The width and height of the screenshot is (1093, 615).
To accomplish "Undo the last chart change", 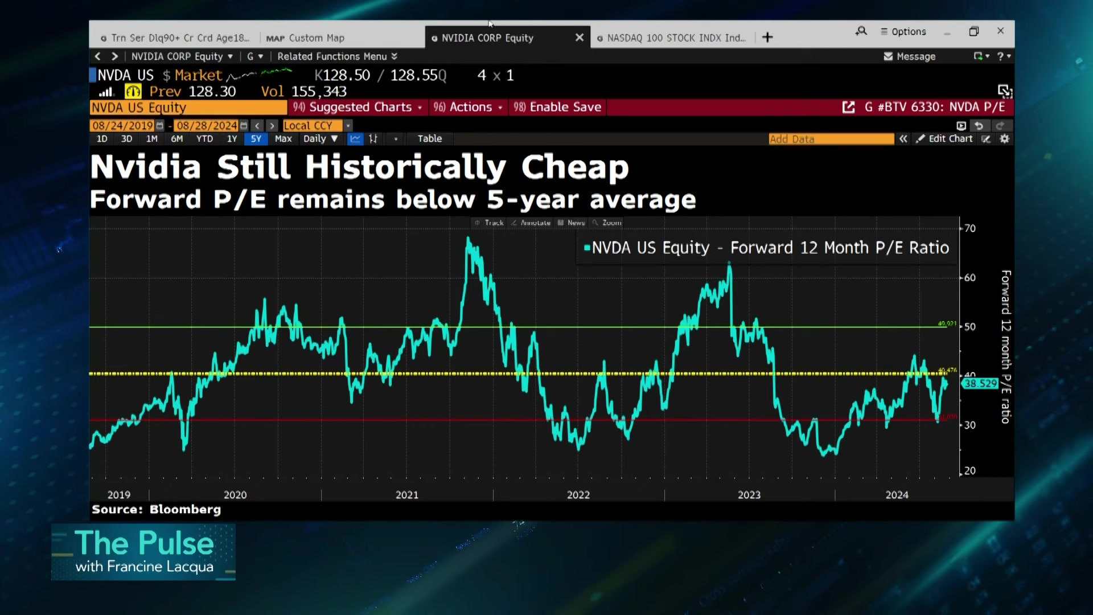I will point(979,126).
